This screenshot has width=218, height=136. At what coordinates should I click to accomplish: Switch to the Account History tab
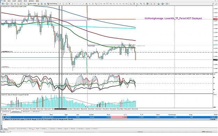(x=22, y=129)
